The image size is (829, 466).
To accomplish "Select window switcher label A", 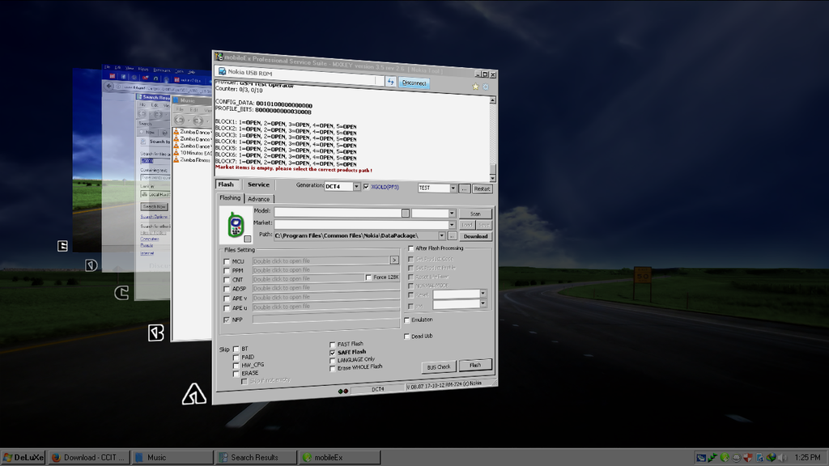I will (194, 393).
